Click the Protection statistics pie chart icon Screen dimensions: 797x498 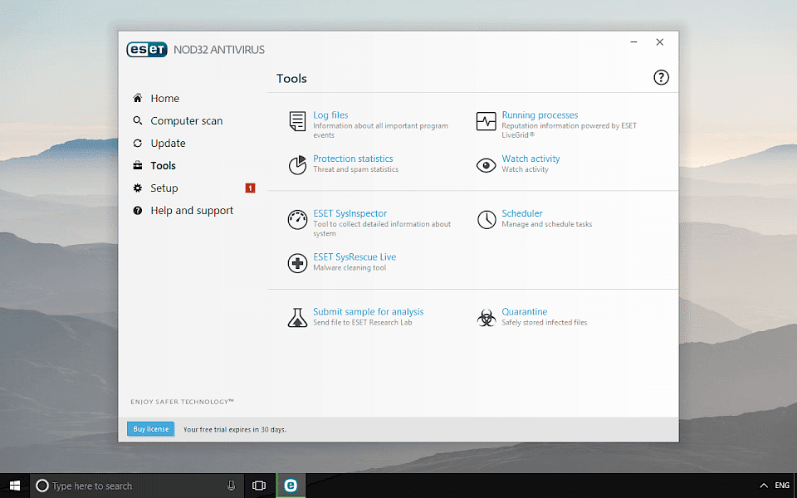pyautogui.click(x=297, y=164)
